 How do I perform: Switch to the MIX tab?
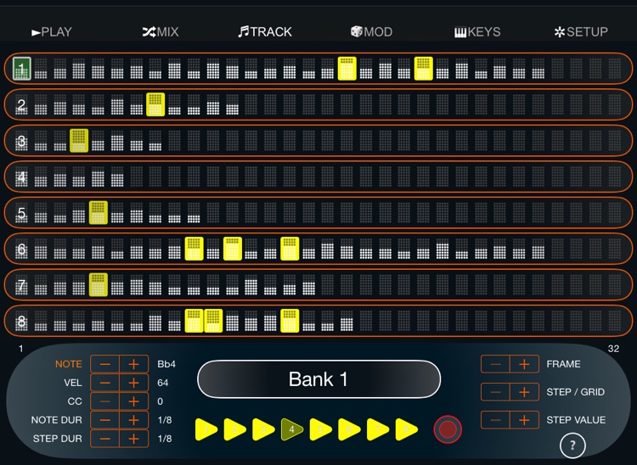tap(161, 32)
